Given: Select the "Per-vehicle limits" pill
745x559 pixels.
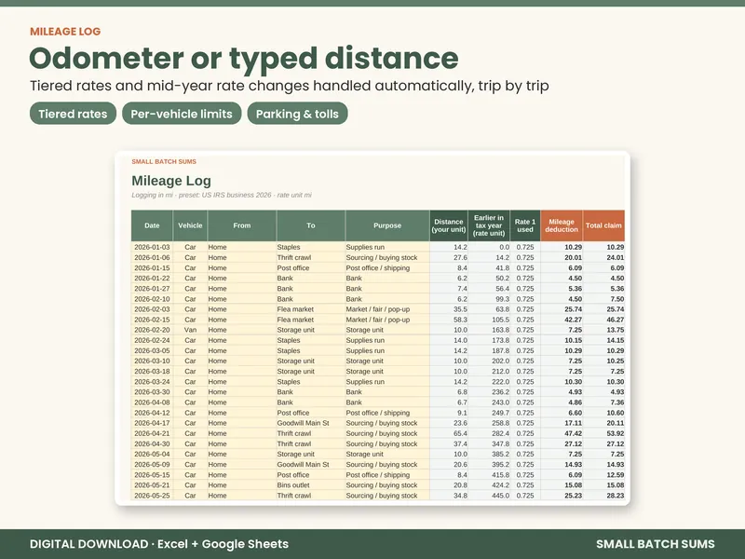Looking at the screenshot, I should (182, 114).
